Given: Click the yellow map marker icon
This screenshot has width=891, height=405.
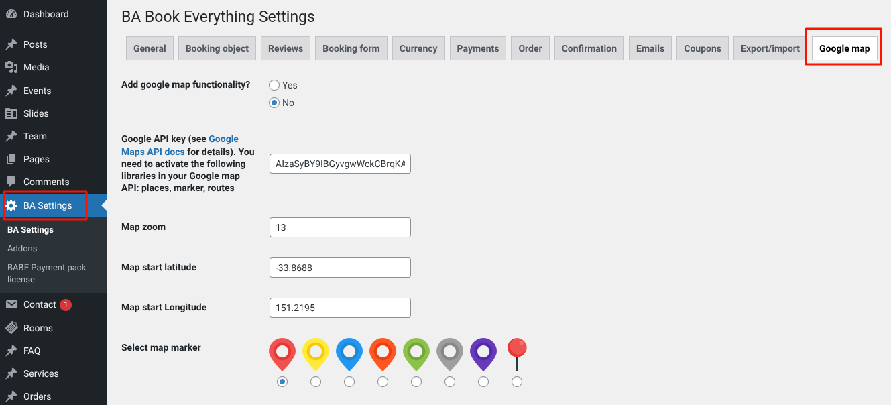Looking at the screenshot, I should (x=316, y=354).
